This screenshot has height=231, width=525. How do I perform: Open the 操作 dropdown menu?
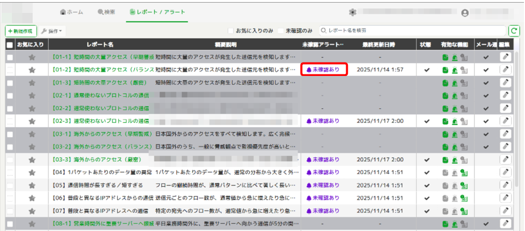(52, 31)
